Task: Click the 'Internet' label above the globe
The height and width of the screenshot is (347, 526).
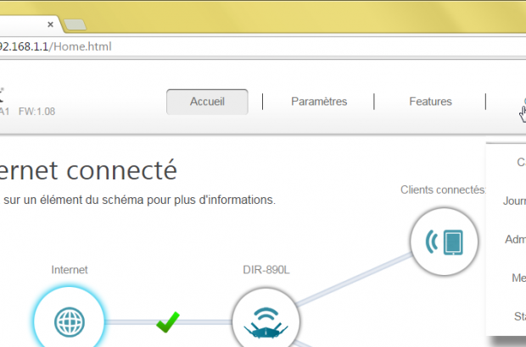Action: 69,270
